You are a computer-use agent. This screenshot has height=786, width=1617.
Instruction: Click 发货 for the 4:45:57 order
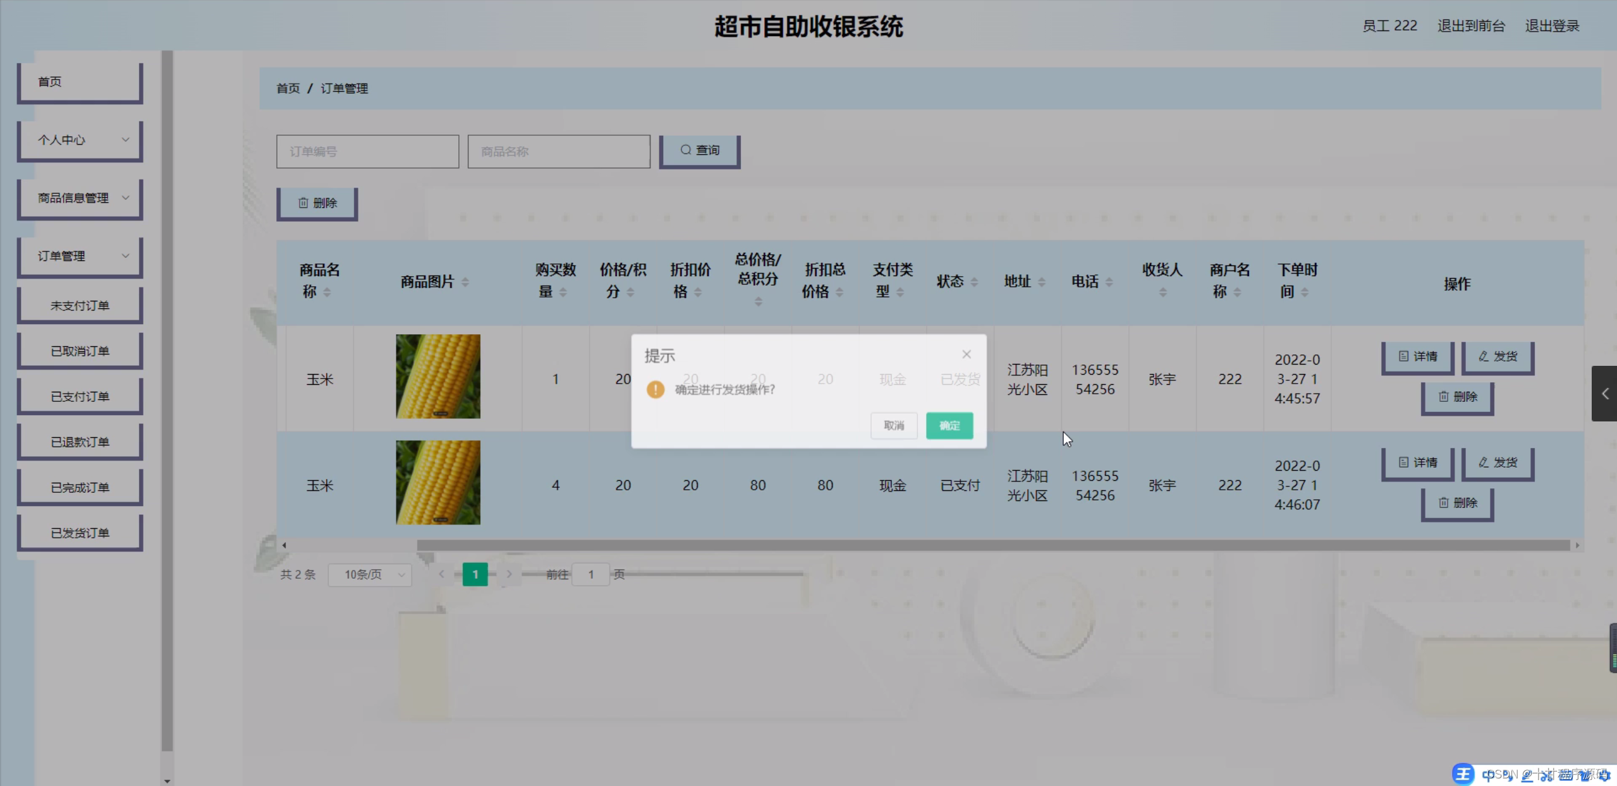tap(1498, 357)
